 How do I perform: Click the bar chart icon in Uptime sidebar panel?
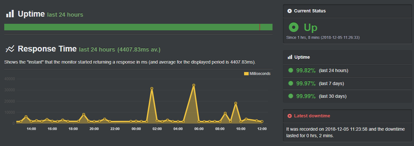pos(290,57)
